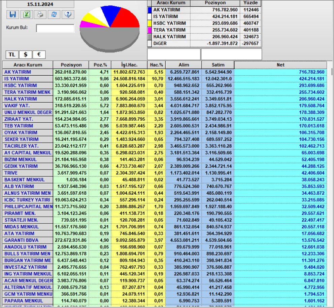Select the TACIRLER YAT. row
This screenshot has height=308, width=334.
pos(164,146)
